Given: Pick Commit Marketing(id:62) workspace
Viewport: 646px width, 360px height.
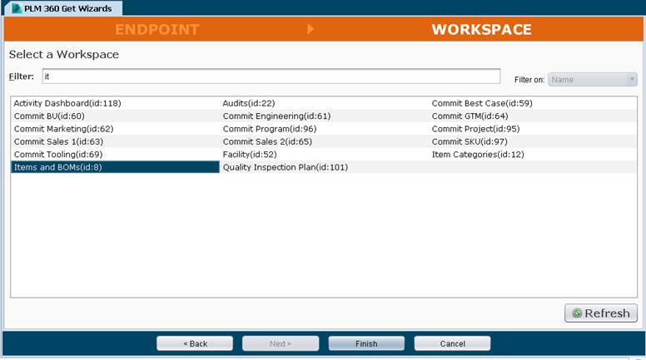Looking at the screenshot, I should pos(63,129).
